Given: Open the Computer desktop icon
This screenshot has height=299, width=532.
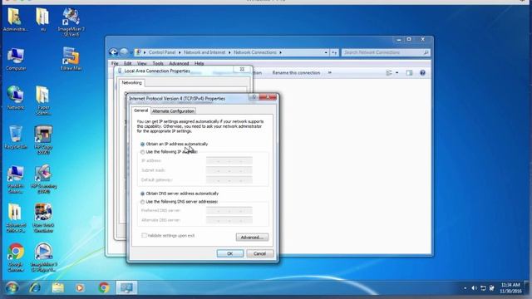Looking at the screenshot, I should pyautogui.click(x=16, y=59).
